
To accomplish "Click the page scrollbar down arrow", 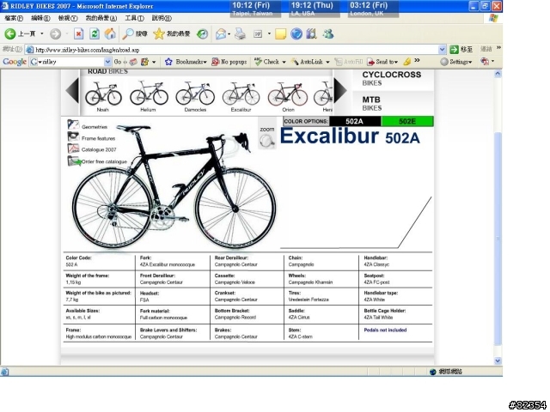I will pos(498,360).
